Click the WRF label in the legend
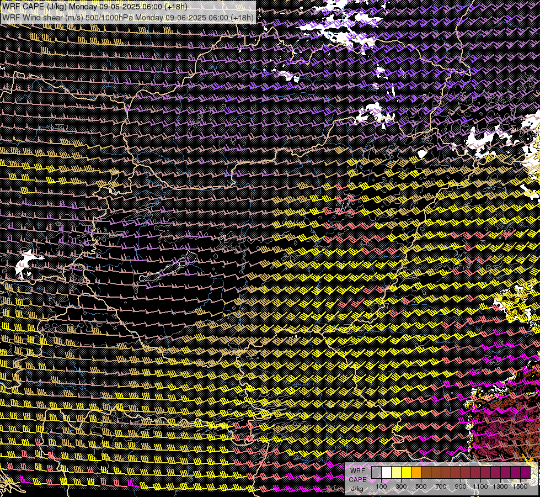 click(x=358, y=471)
